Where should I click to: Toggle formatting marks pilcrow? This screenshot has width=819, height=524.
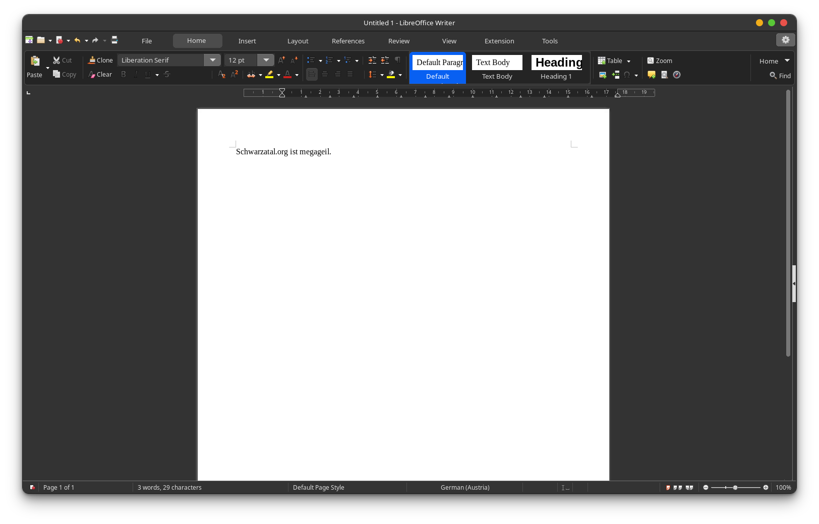point(397,61)
